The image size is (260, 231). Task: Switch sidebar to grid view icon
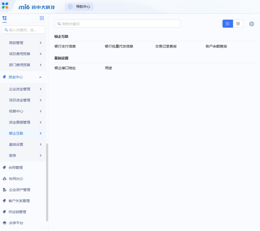(42, 18)
